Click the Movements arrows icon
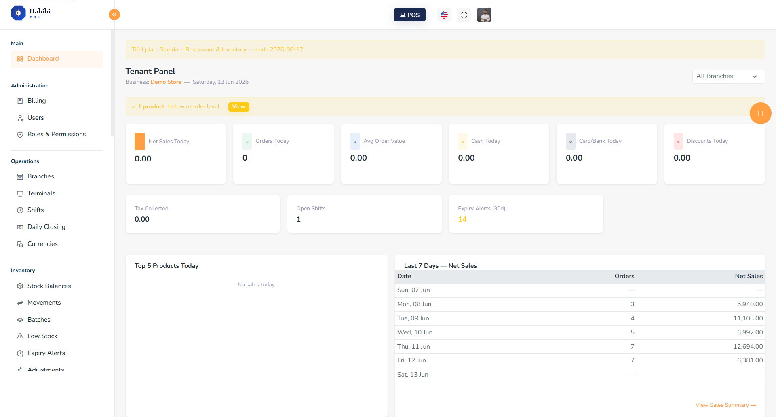 click(x=20, y=303)
